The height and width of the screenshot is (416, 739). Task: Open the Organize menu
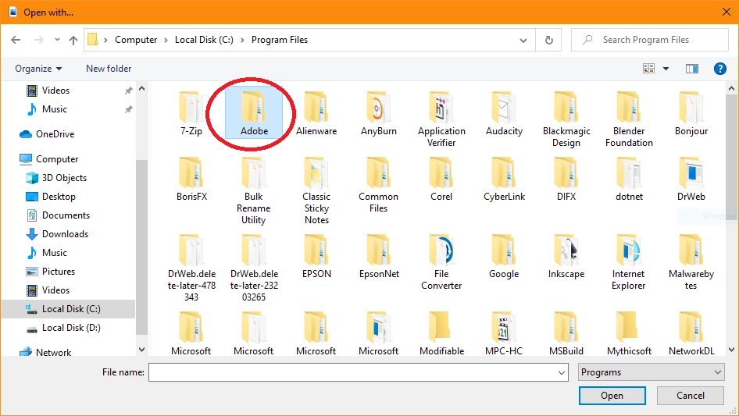click(38, 69)
